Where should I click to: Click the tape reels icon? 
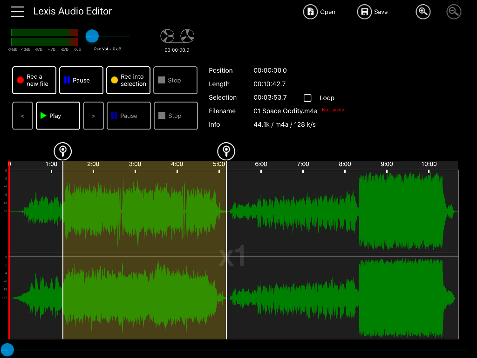(177, 36)
